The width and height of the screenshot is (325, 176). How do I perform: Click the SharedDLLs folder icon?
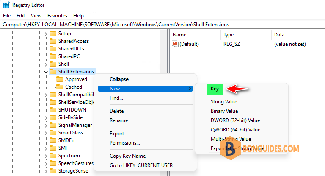[53, 49]
